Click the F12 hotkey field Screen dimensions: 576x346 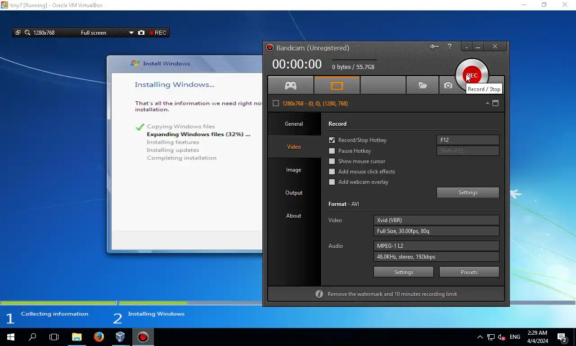(468, 140)
